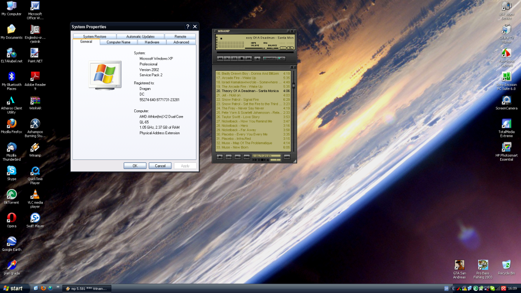Image resolution: width=521 pixels, height=293 pixels.
Task: Select the Swiff Player desktop icon
Action: 35,221
